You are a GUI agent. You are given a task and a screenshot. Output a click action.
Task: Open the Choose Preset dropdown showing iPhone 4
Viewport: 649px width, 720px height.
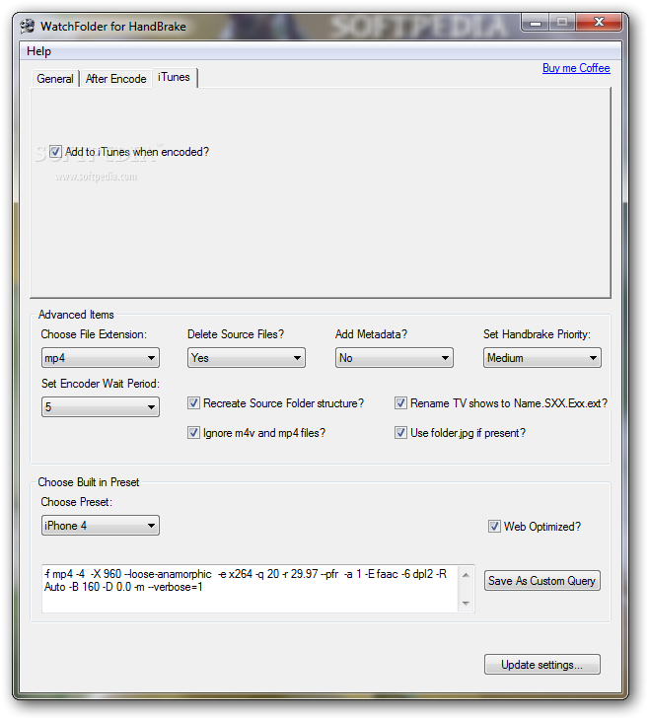pos(101,526)
